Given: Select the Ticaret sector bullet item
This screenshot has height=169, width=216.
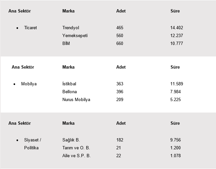Looking at the screenshot, I should [30, 28].
